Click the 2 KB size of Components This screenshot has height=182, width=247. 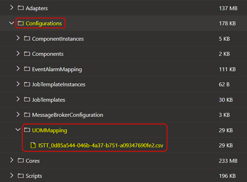(224, 54)
